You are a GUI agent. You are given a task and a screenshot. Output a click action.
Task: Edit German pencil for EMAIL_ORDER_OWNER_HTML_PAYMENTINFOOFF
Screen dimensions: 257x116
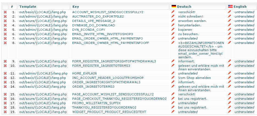click(x=173, y=43)
